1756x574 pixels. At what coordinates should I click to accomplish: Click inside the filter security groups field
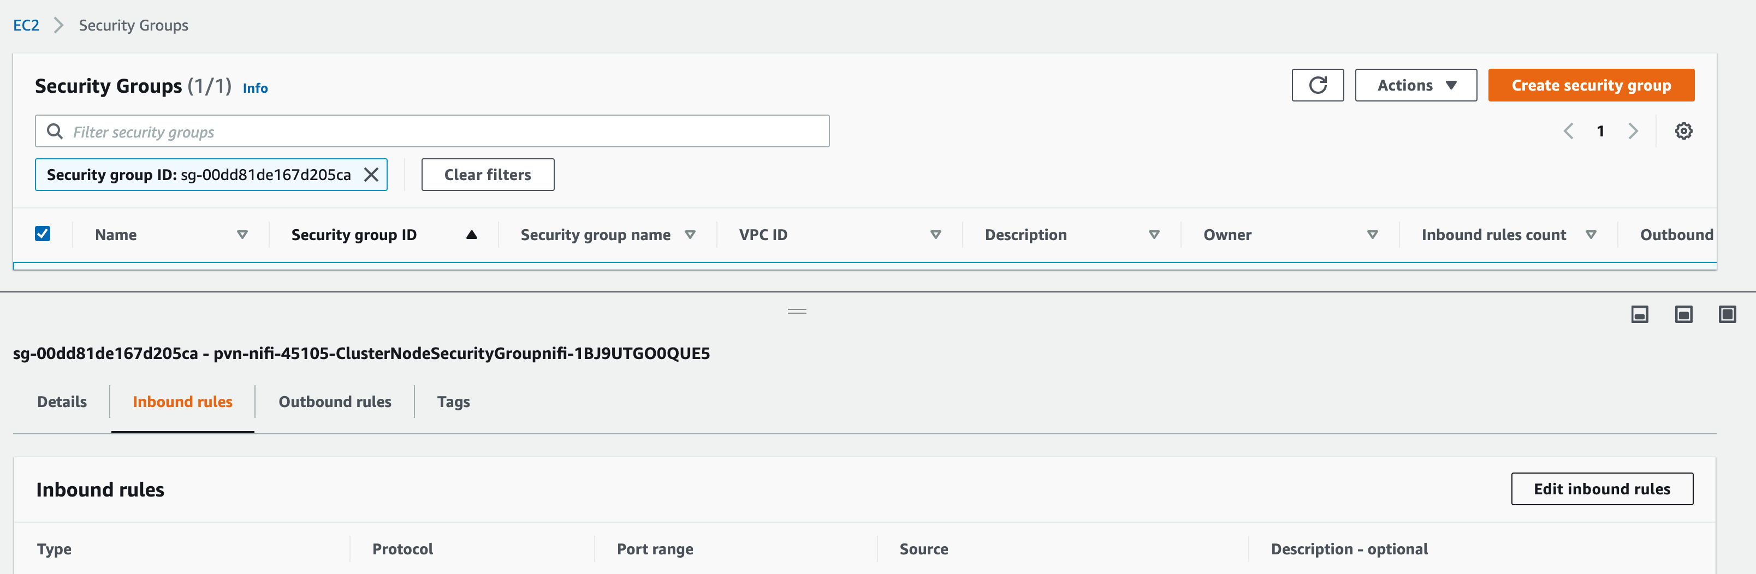click(409, 131)
